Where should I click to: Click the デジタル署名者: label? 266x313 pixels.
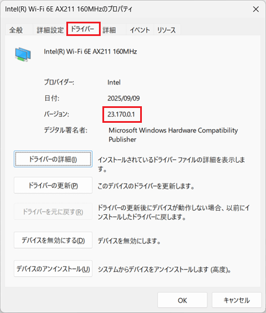(66, 130)
